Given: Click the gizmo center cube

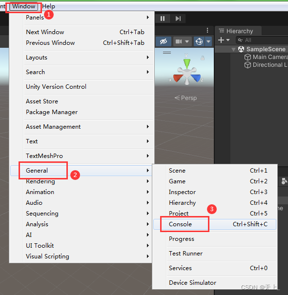Looking at the screenshot, I should 187,73.
